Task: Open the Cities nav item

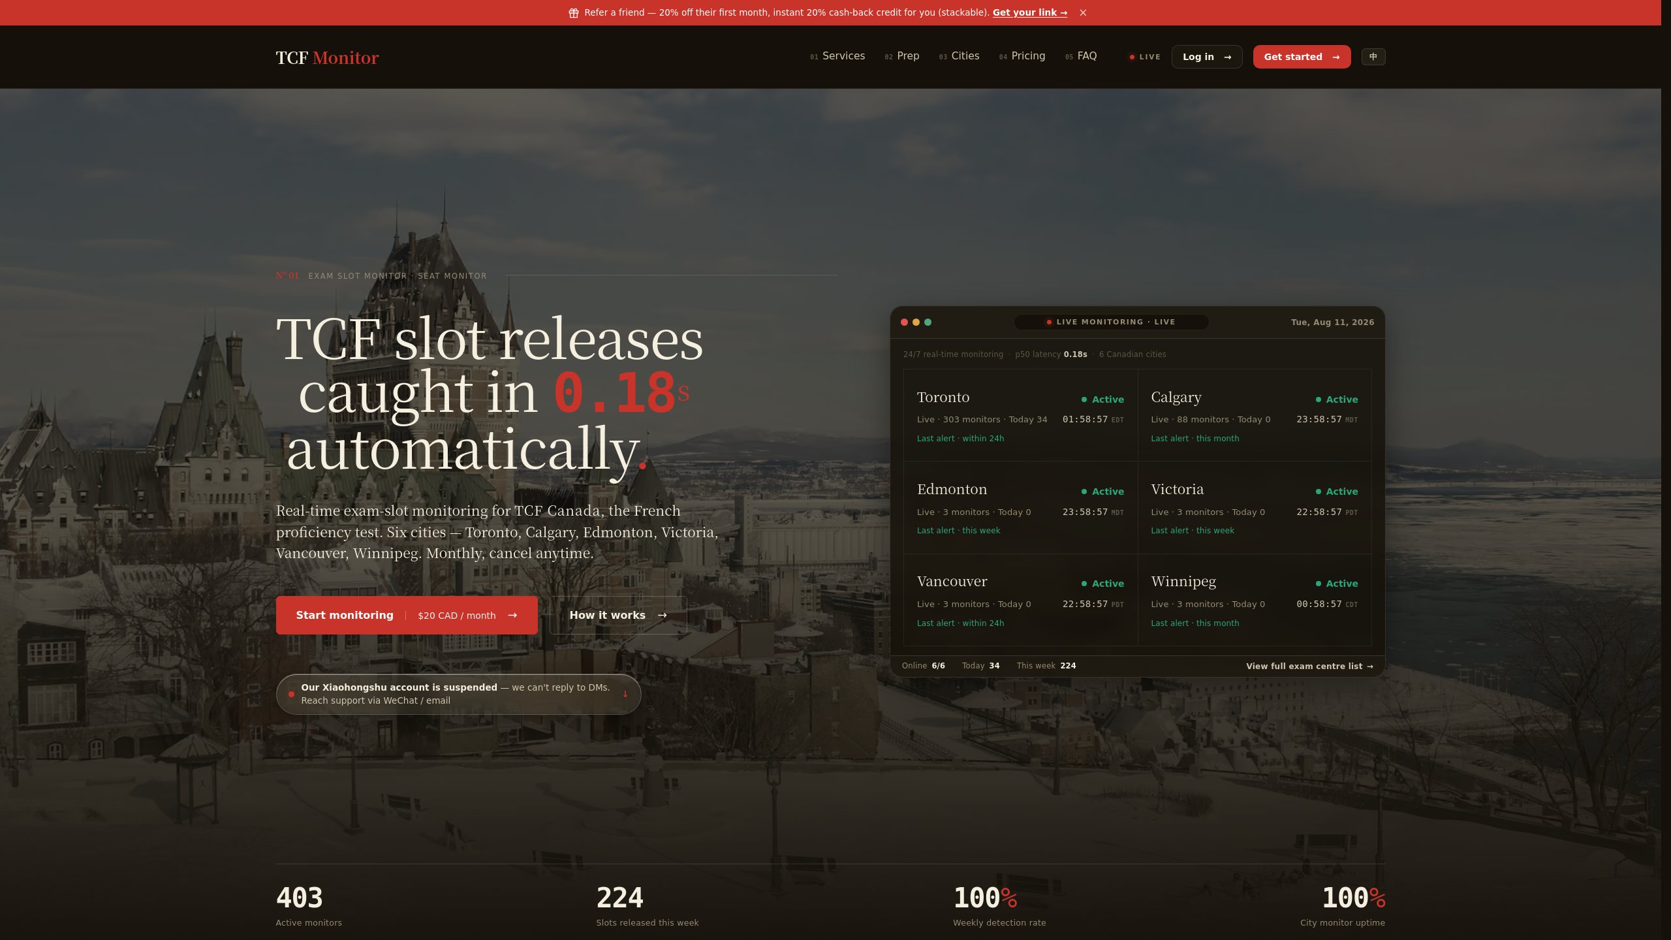Action: point(959,56)
